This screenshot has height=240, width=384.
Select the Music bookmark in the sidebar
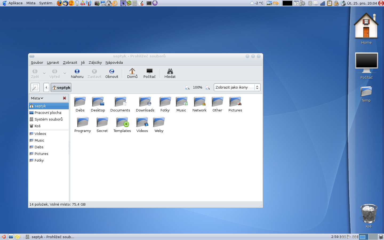pyautogui.click(x=49, y=140)
